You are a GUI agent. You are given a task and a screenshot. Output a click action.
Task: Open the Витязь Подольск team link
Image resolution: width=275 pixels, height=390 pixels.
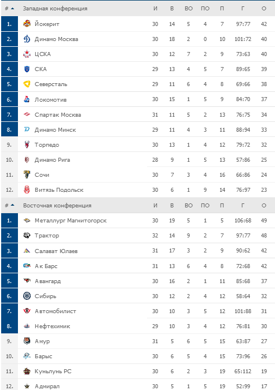[59, 190]
